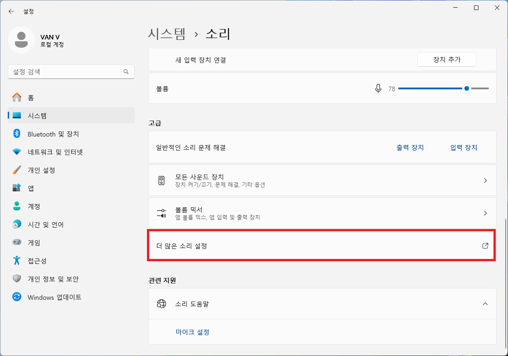Adjust the 볼륨 slider set to 78
The height and width of the screenshot is (356, 508).
467,88
